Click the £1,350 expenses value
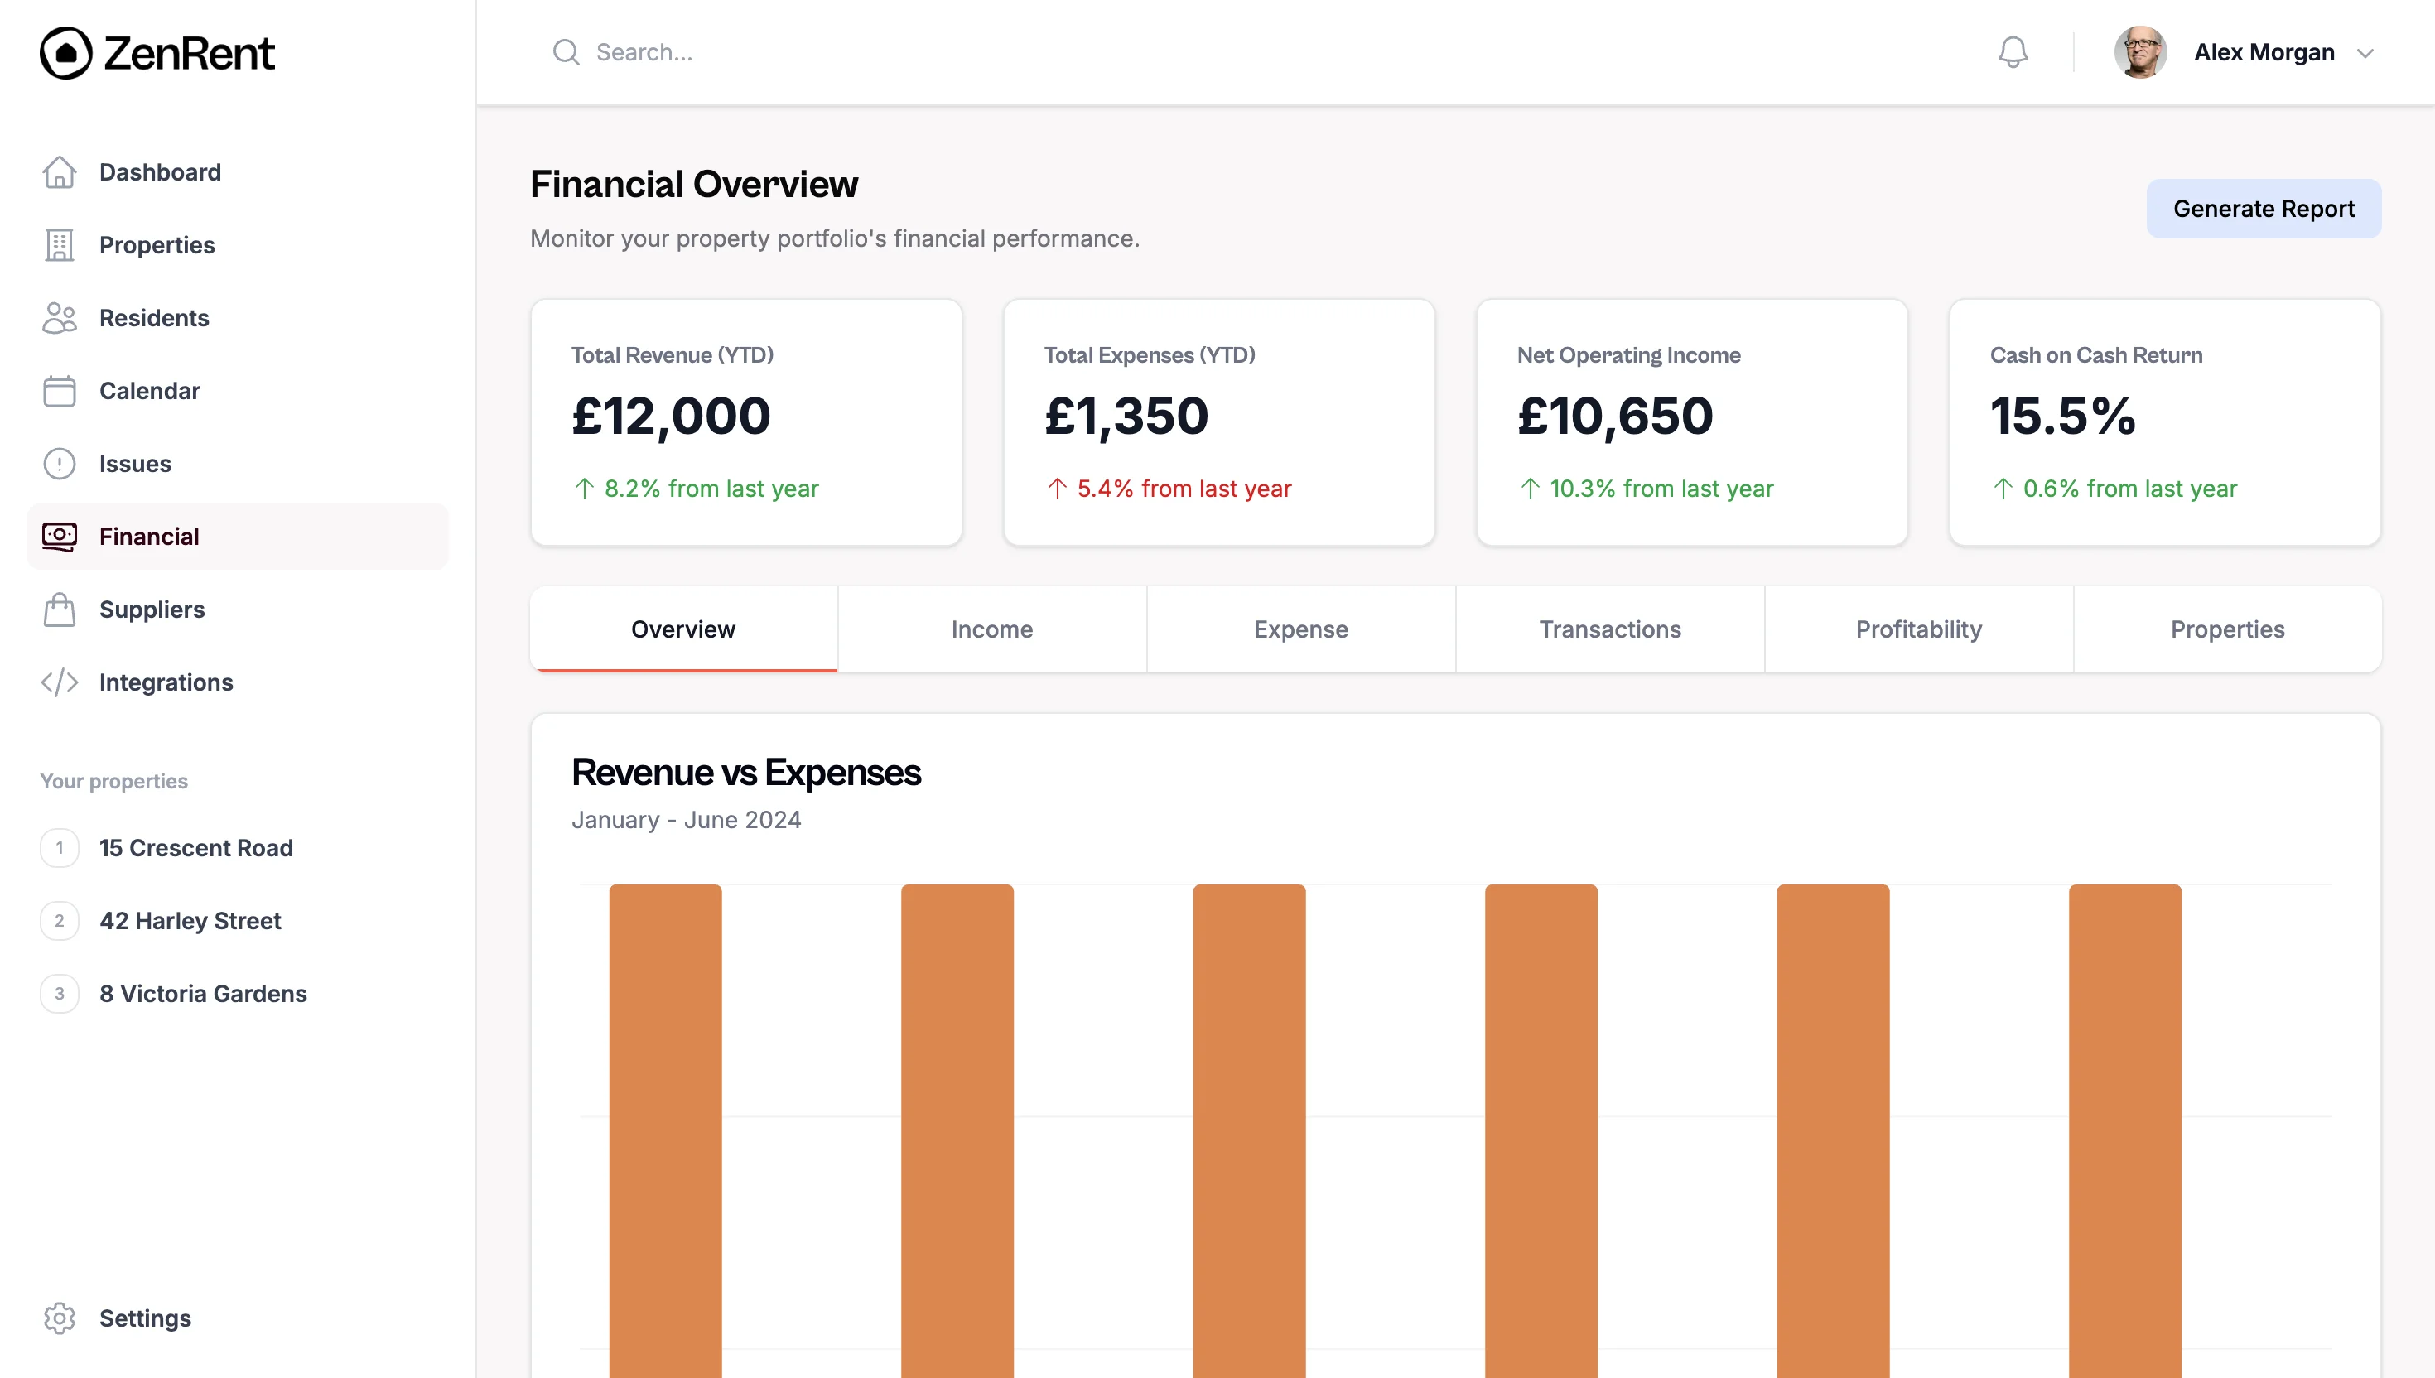 (x=1126, y=417)
